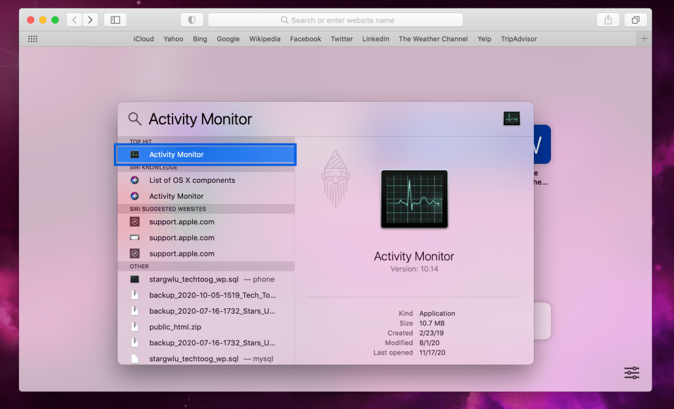Open the Twitter bookmark
Viewport: 674px width, 409px height.
pos(342,39)
